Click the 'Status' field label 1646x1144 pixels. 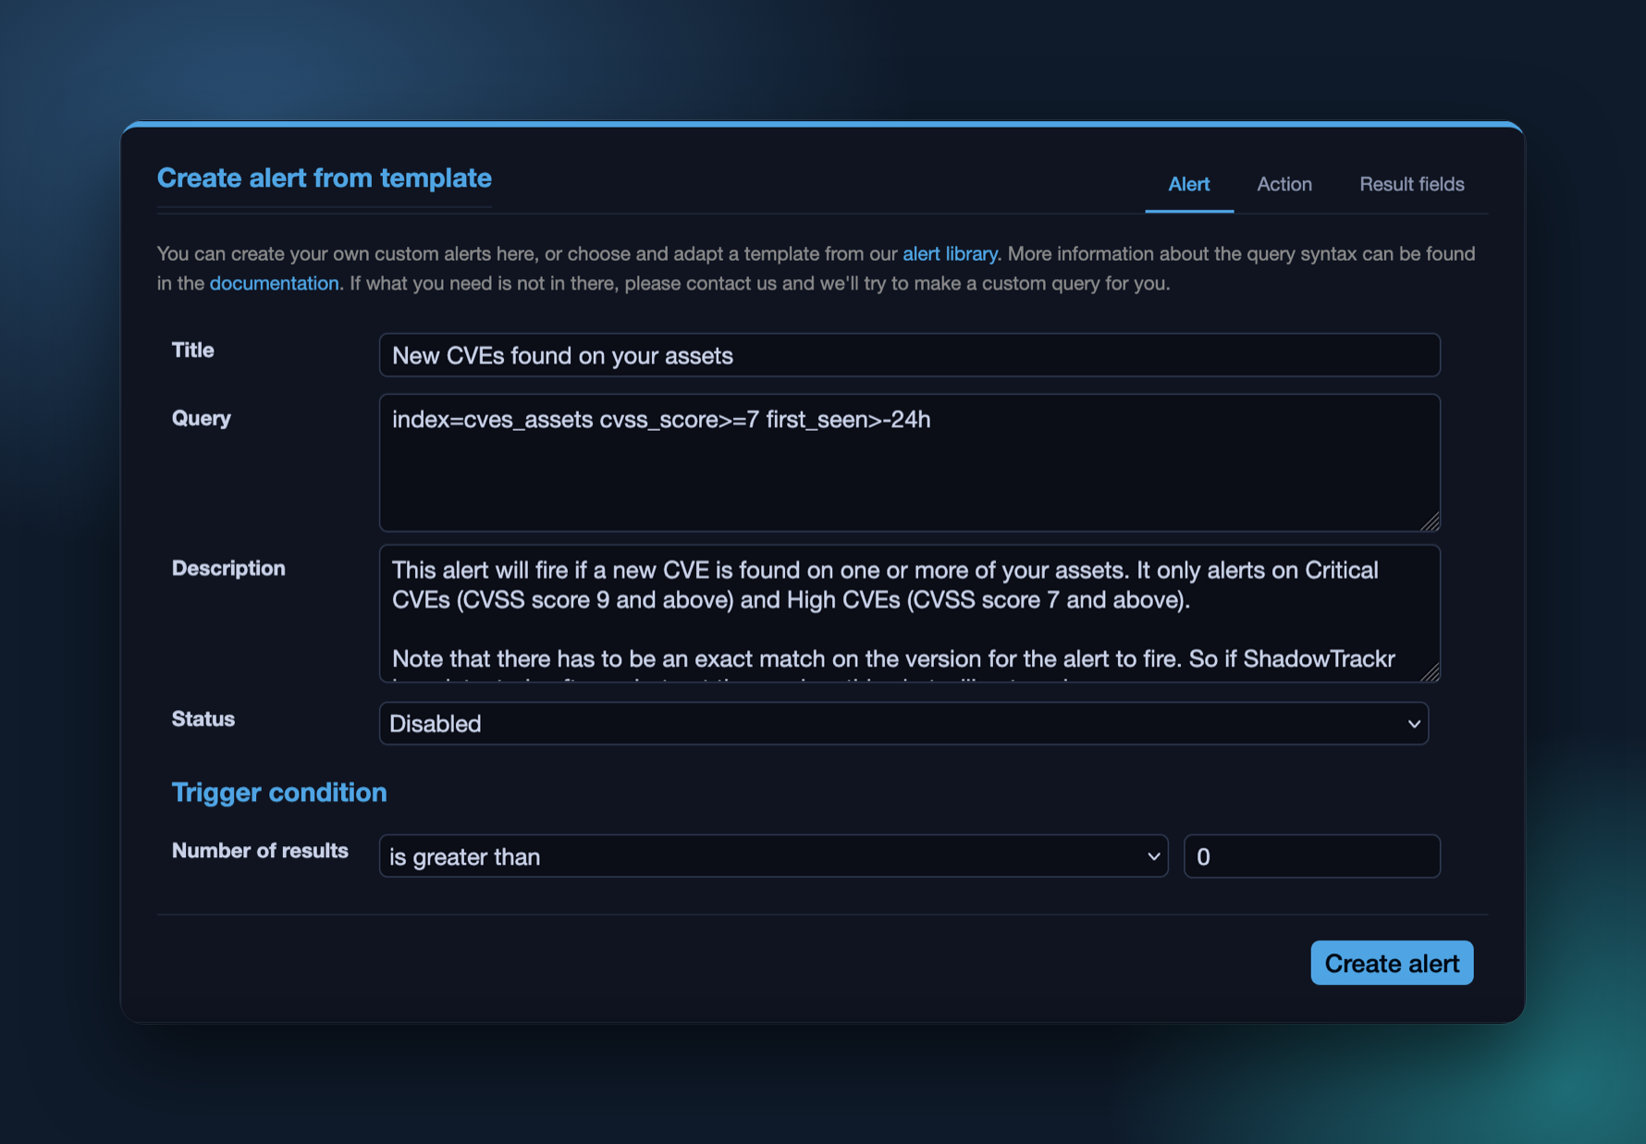pyautogui.click(x=203, y=720)
